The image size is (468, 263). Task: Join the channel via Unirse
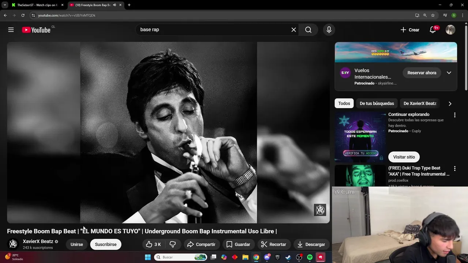(x=77, y=244)
